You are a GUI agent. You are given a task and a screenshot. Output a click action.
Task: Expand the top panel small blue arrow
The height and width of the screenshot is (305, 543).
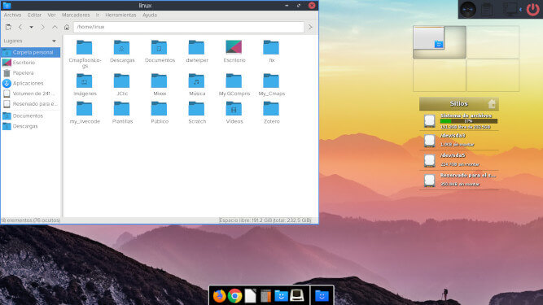(520, 10)
